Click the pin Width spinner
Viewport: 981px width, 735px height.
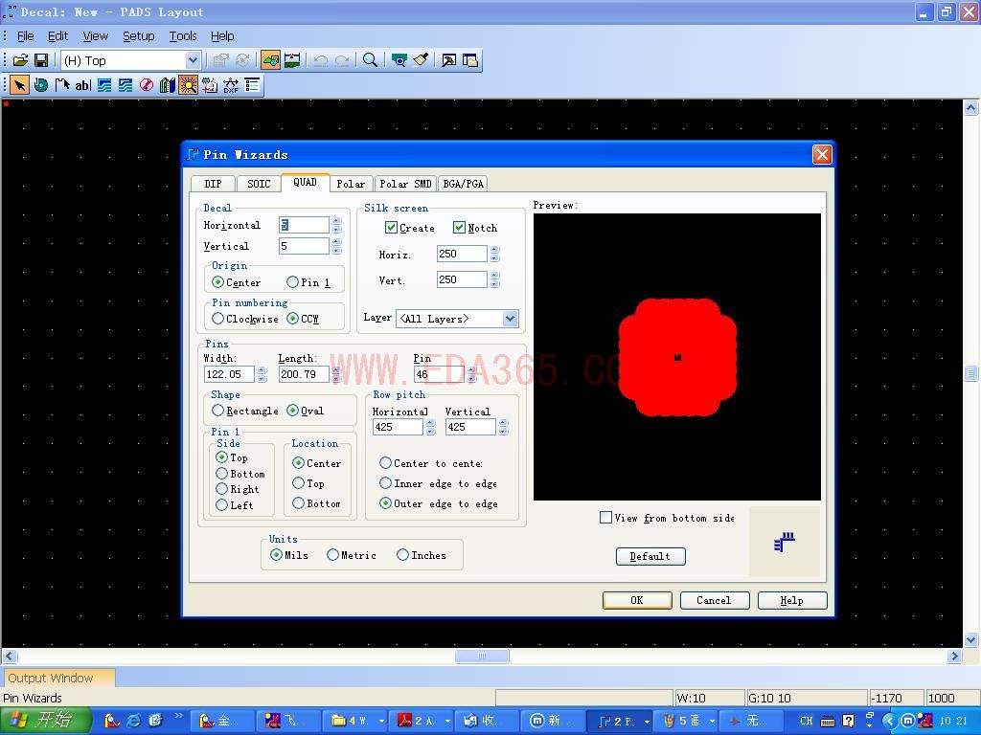click(x=262, y=374)
